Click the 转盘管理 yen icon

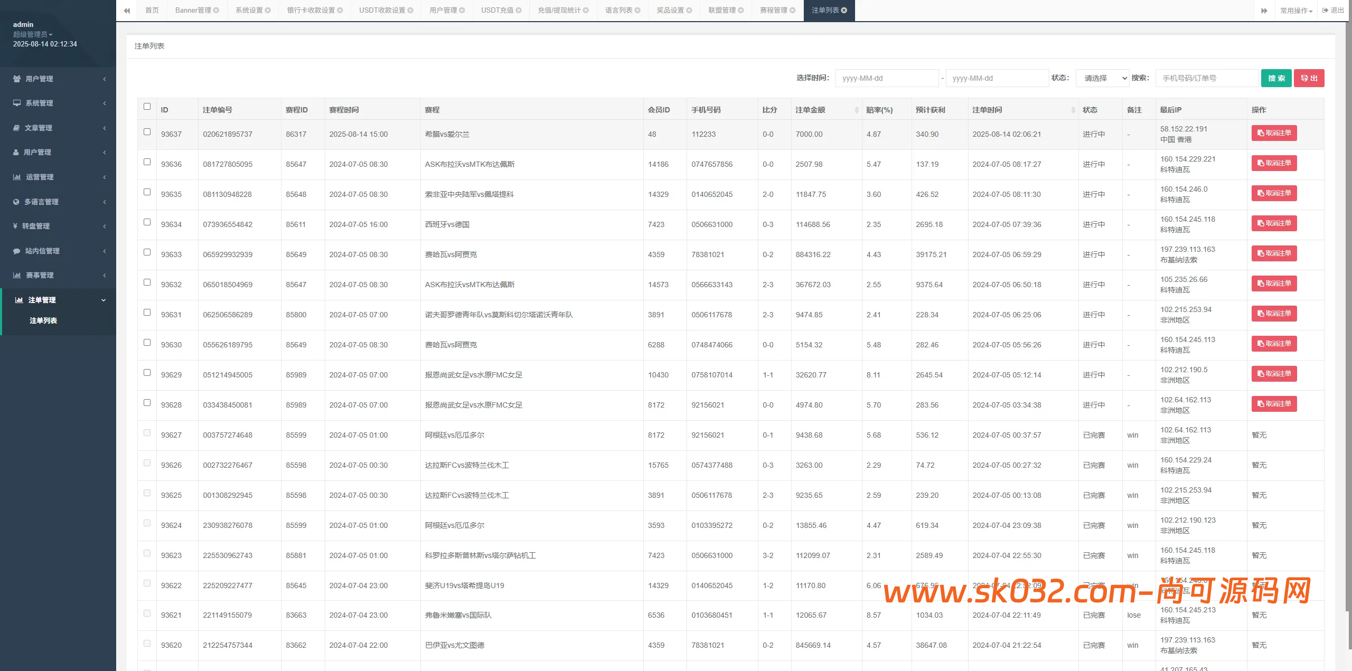point(15,226)
